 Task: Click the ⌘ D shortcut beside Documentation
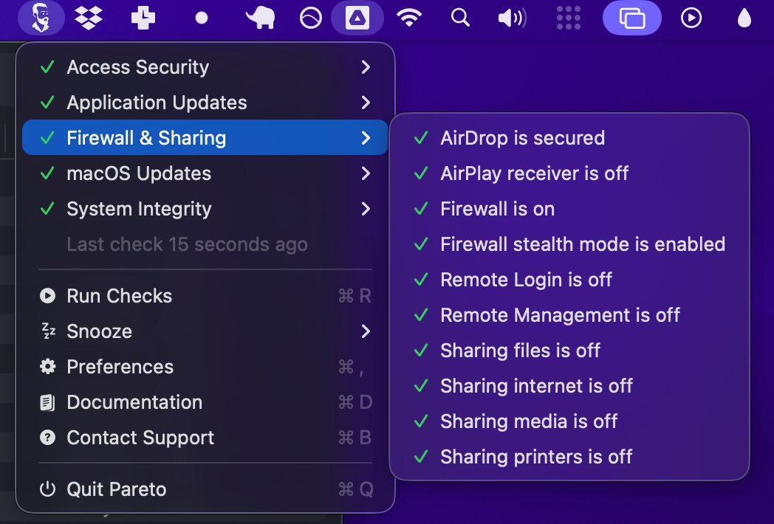point(355,402)
